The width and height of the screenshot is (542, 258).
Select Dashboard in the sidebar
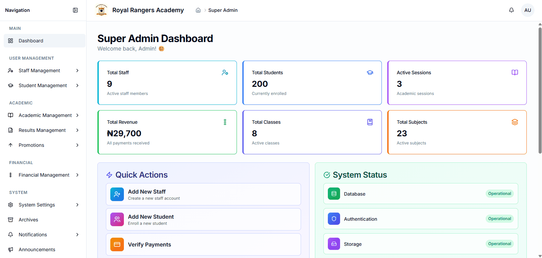click(44, 41)
